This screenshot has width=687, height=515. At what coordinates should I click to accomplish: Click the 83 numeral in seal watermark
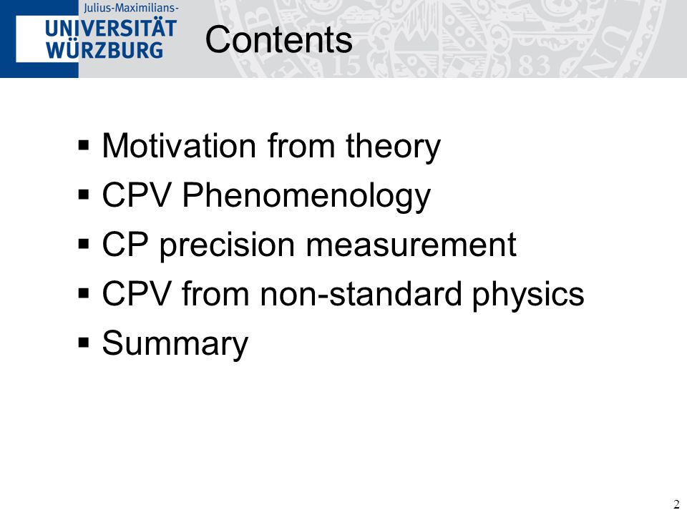point(535,66)
